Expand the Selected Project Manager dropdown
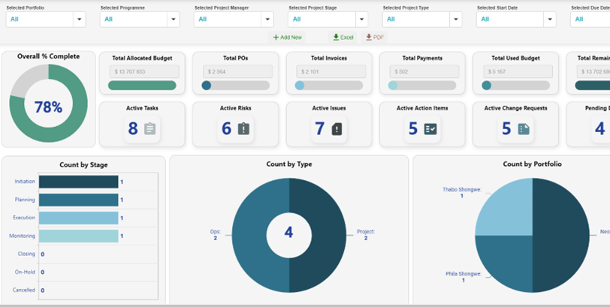 (x=267, y=19)
